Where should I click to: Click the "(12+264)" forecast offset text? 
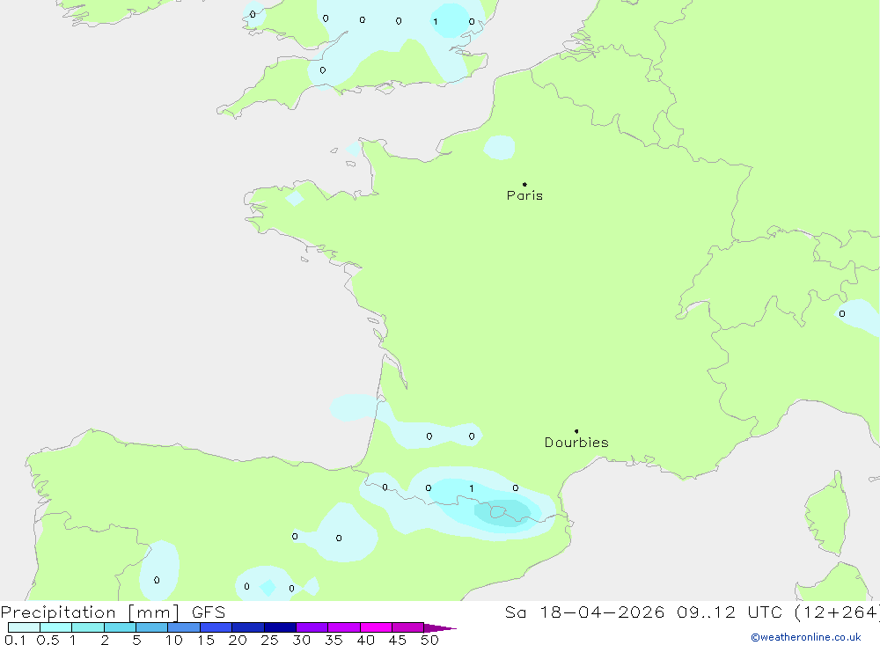tap(836, 612)
